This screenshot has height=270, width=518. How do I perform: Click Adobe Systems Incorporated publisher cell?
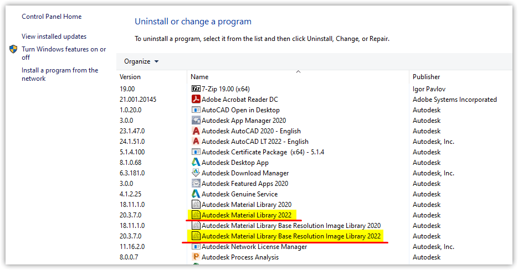[x=455, y=100]
